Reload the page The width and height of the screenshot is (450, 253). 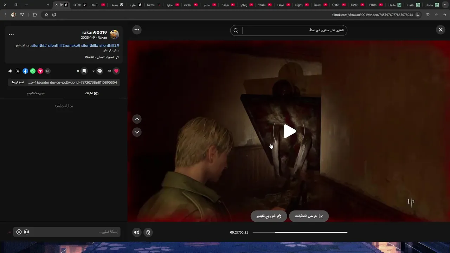428,15
